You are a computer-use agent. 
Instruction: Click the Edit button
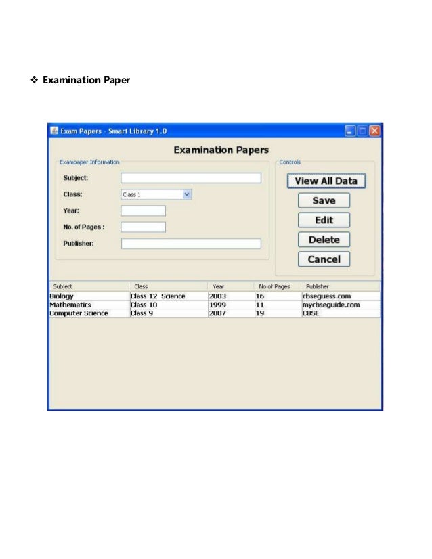click(x=324, y=220)
